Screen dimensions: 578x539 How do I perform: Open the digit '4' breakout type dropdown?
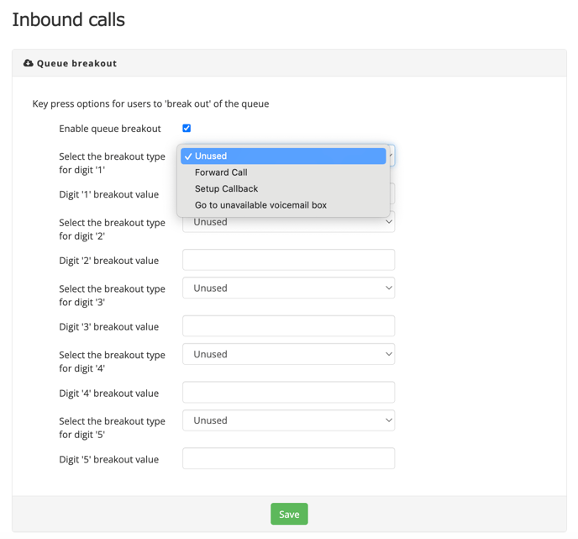tap(289, 354)
